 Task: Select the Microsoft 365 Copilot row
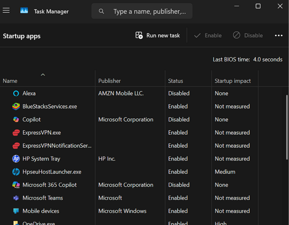tap(49, 185)
